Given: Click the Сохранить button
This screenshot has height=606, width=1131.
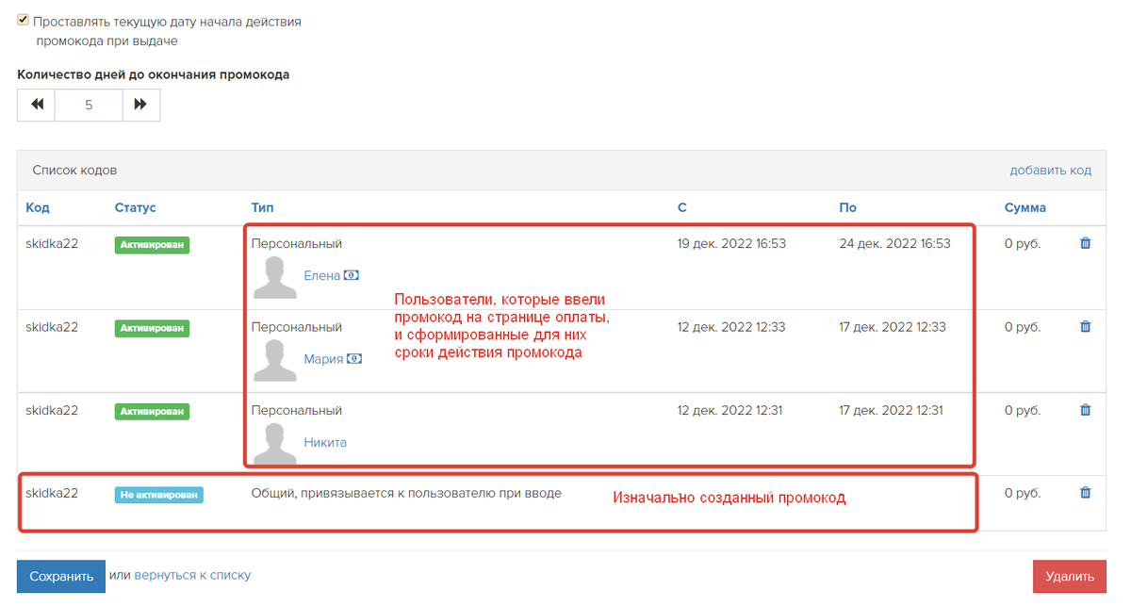Looking at the screenshot, I should pyautogui.click(x=61, y=576).
